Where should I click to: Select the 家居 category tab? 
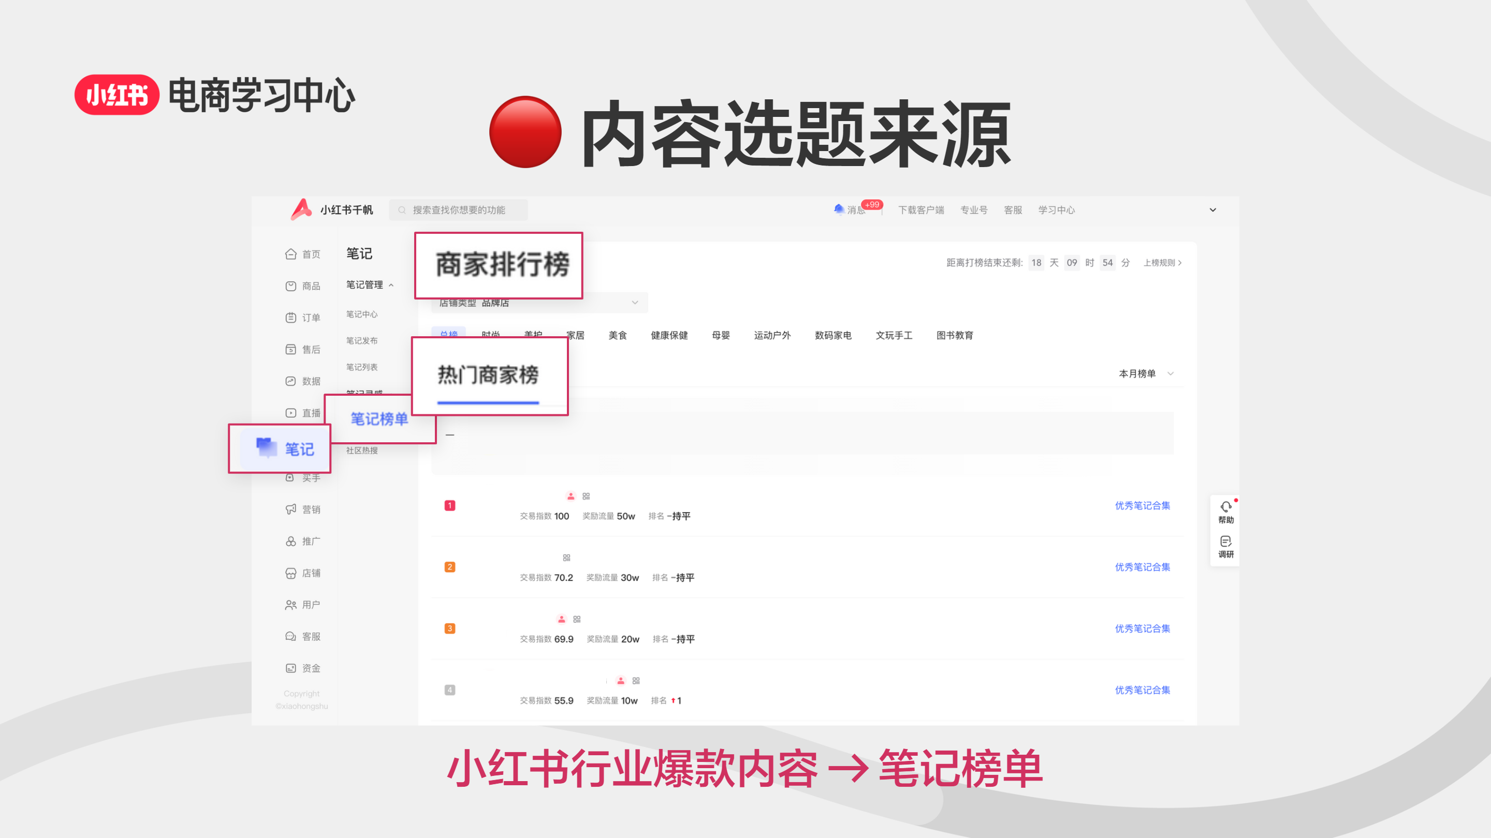coord(575,335)
